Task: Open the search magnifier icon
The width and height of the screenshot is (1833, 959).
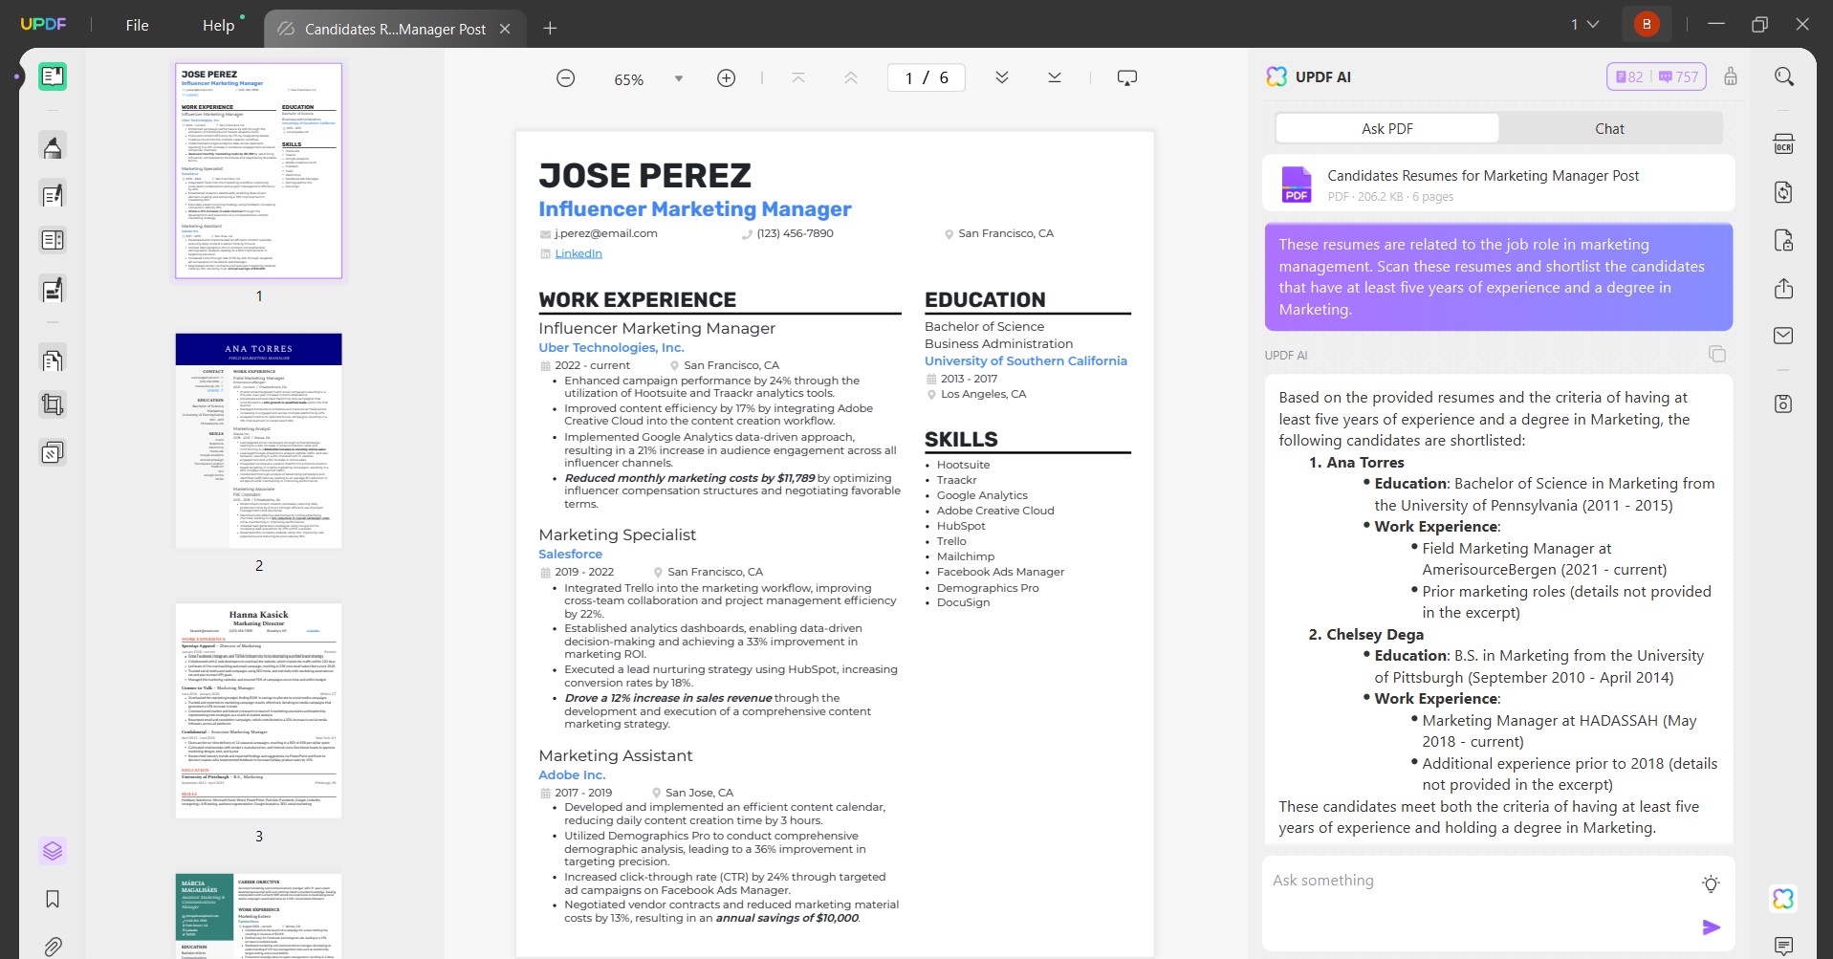Action: pos(1784,76)
